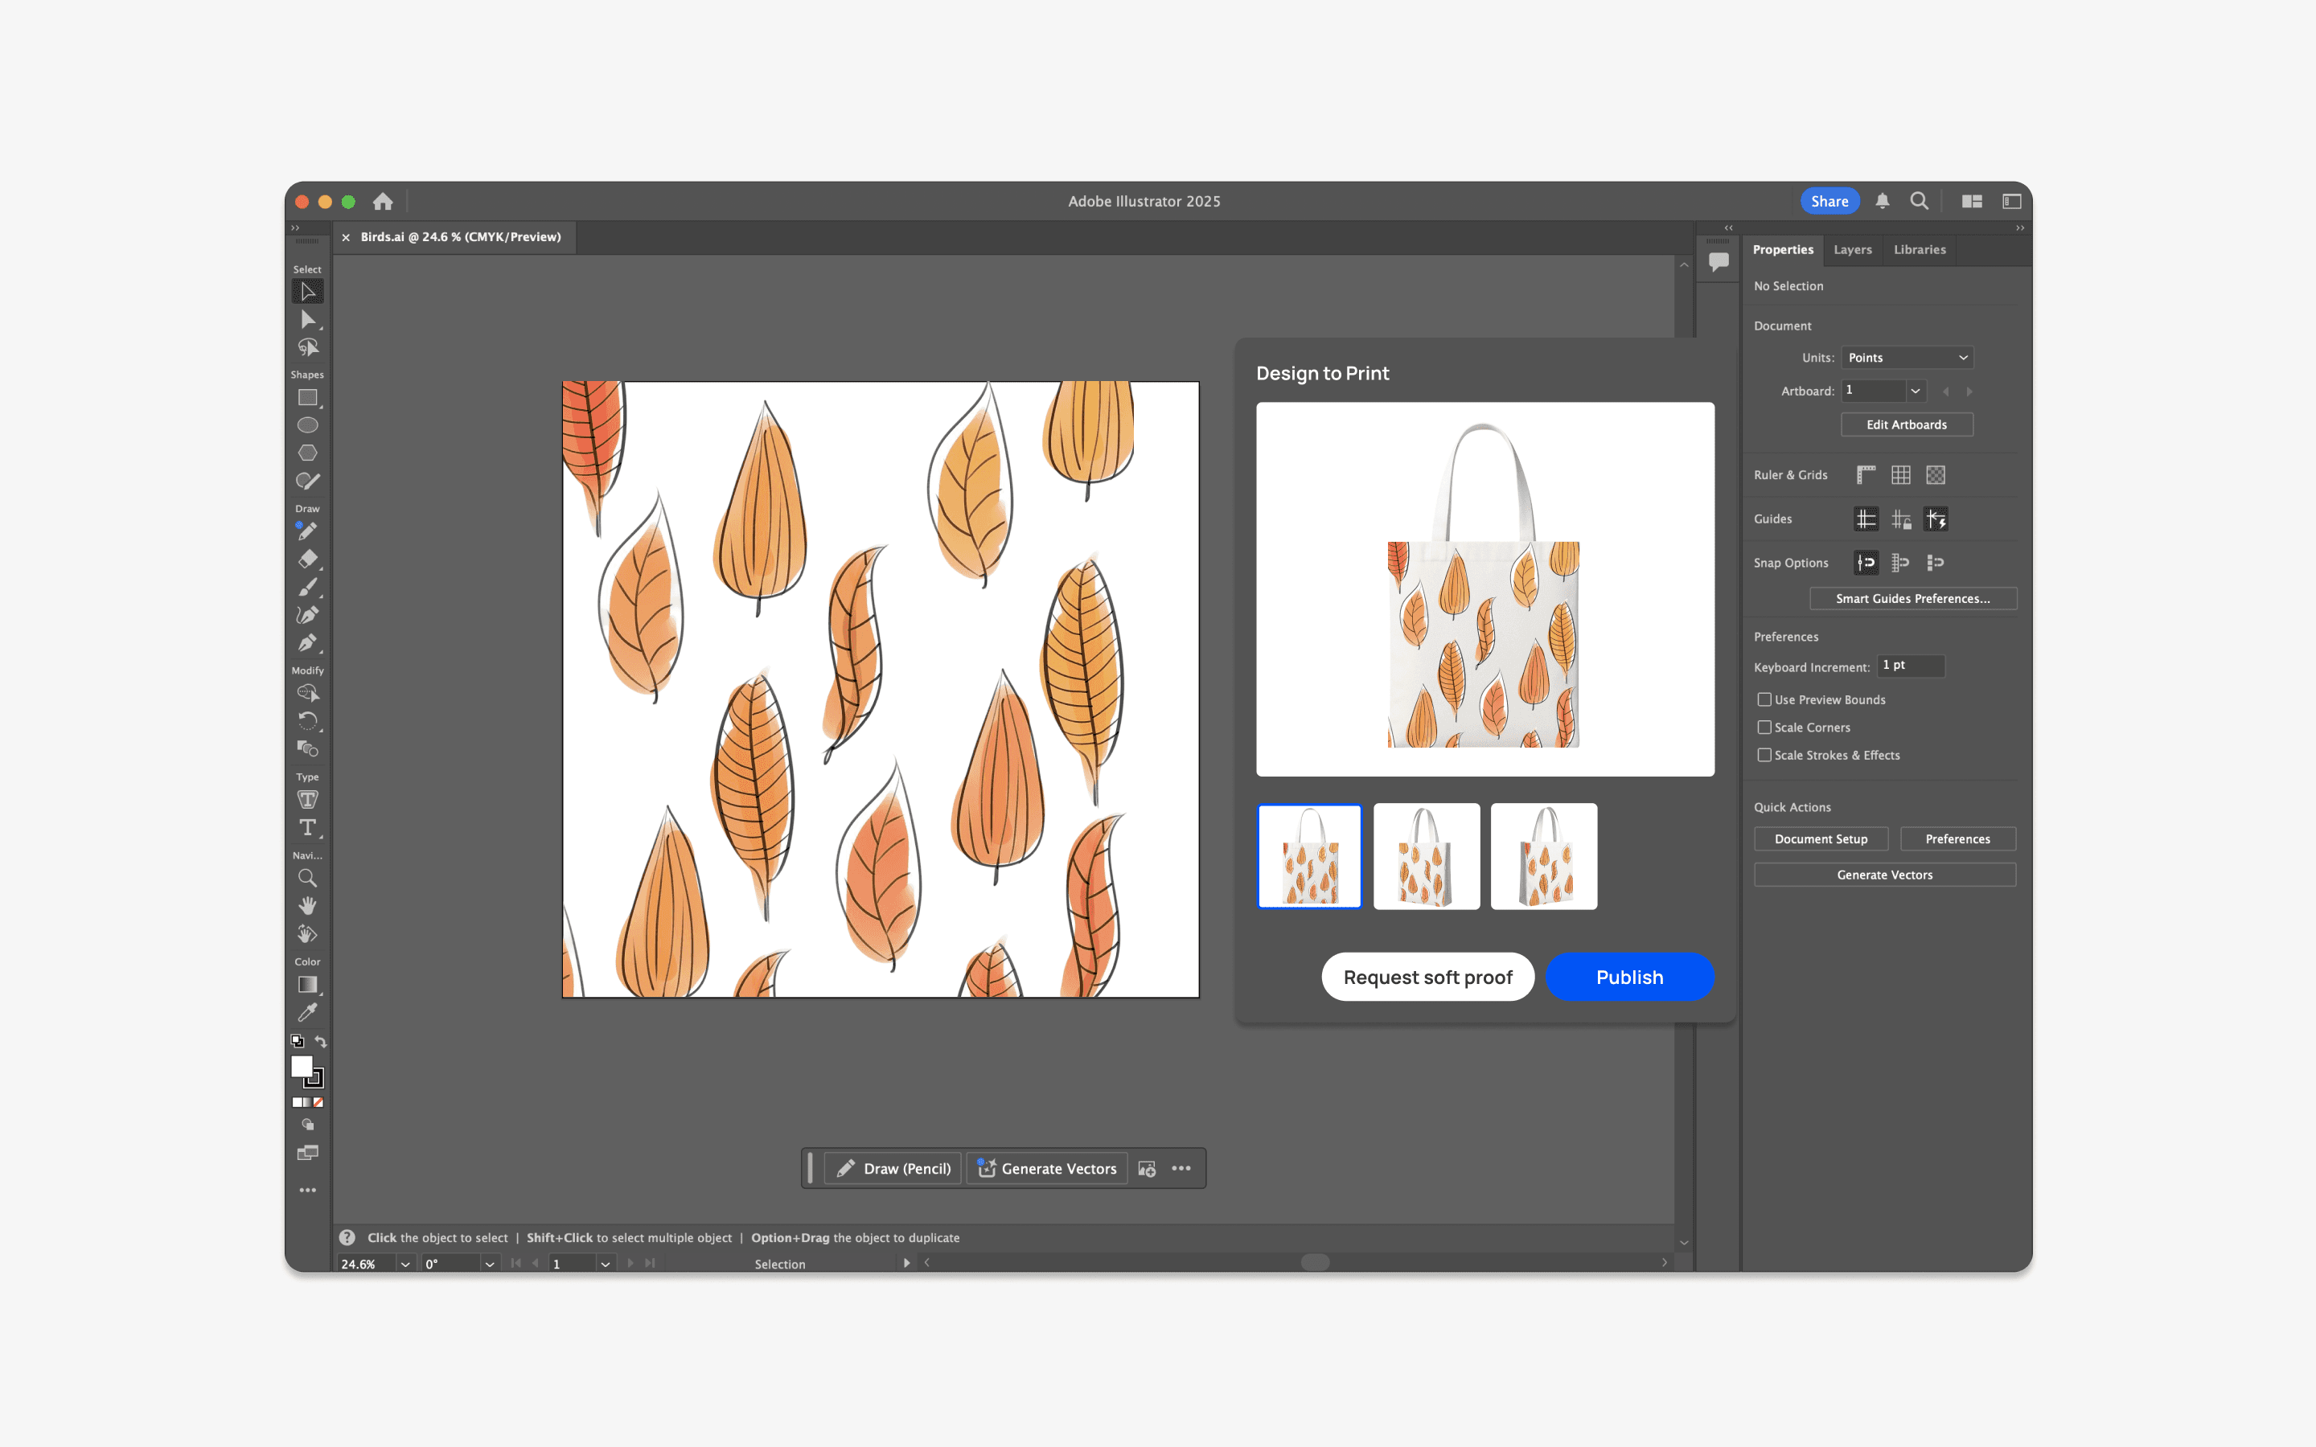The image size is (2316, 1447).
Task: Expand the Artboard number dropdown
Action: pos(1915,391)
